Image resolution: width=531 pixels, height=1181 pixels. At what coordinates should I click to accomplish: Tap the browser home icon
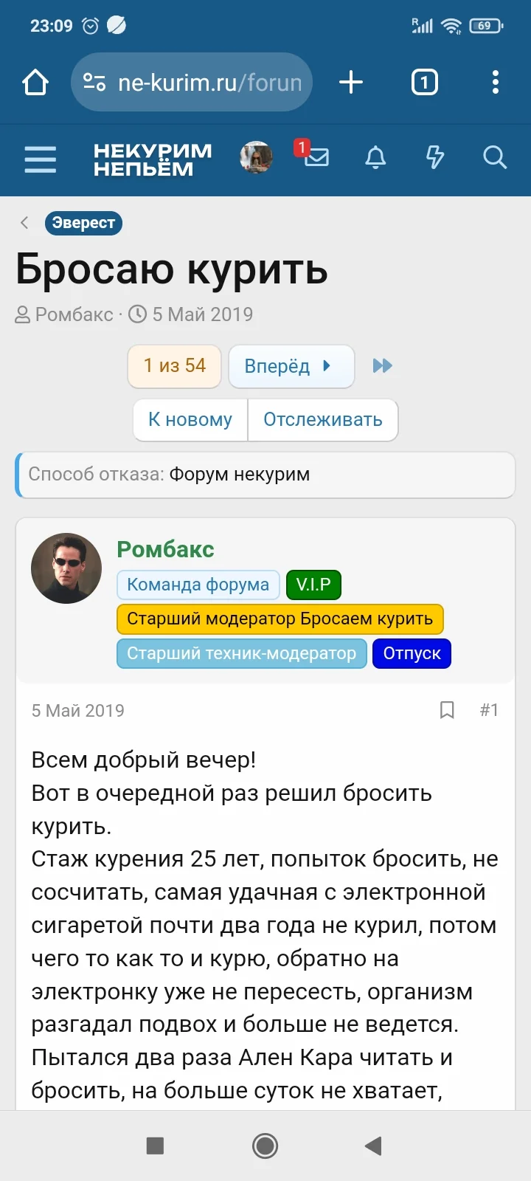[x=35, y=82]
